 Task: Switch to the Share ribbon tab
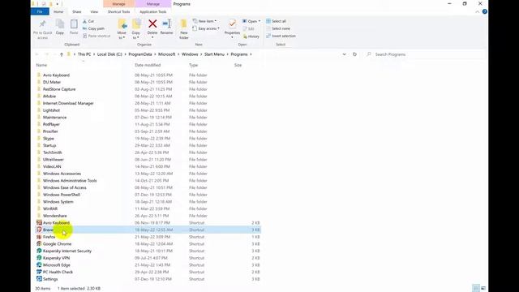pyautogui.click(x=77, y=11)
